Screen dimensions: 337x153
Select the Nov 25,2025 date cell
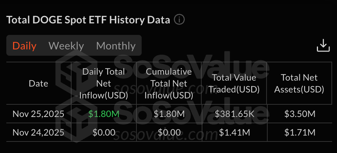[x=38, y=114]
